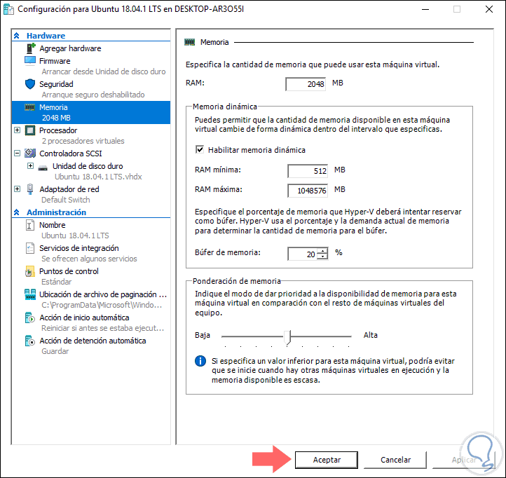
Task: Expand the Adaptador de red node
Action: (x=17, y=189)
